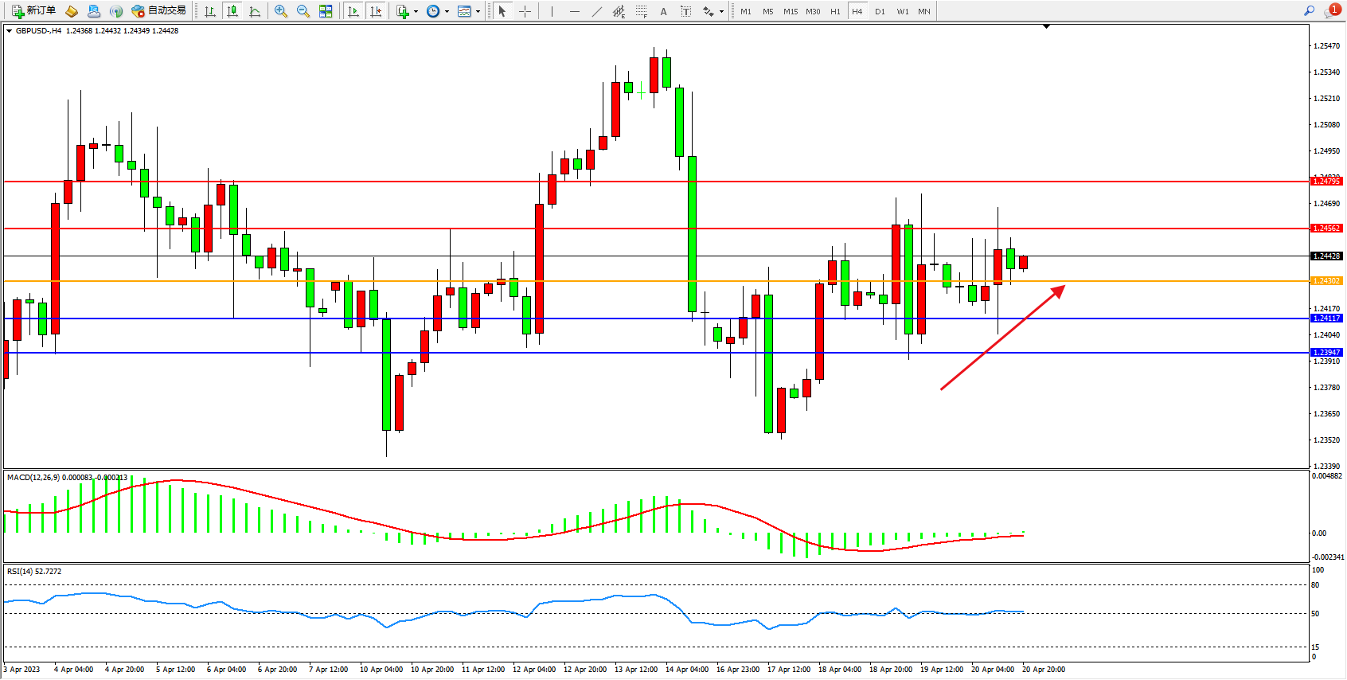The image size is (1347, 680).
Task: Open the search magnifier in top right
Action: [1309, 11]
